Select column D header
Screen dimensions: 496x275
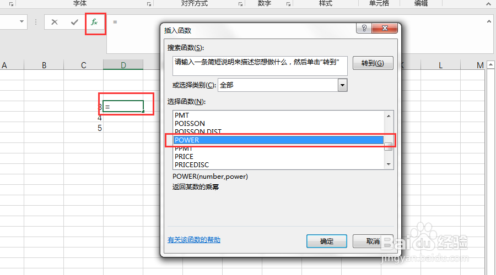[123, 65]
